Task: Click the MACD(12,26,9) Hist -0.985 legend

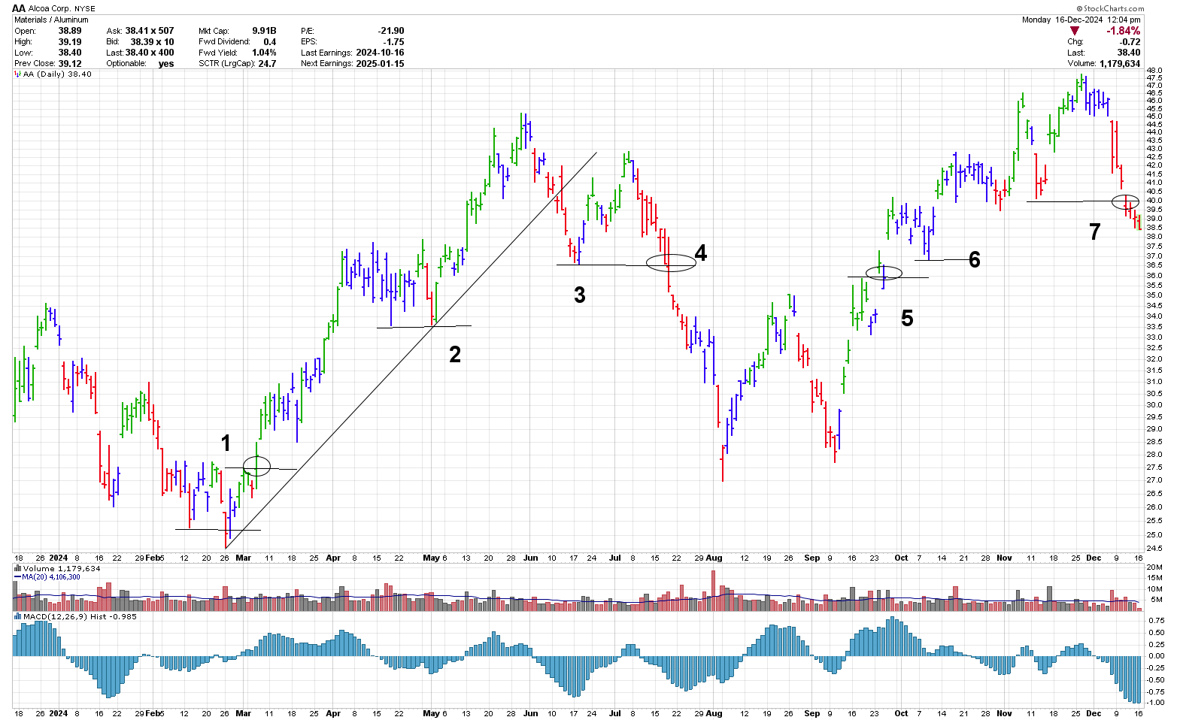Action: pyautogui.click(x=76, y=616)
